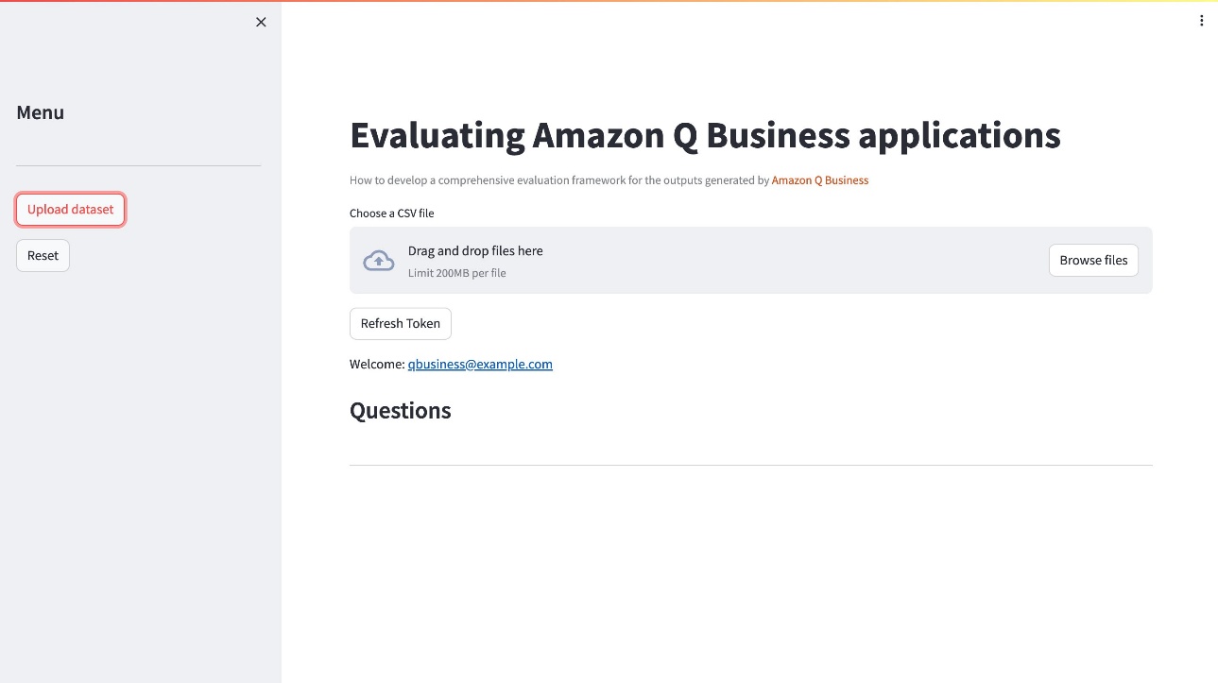
Task: Click the Menu heading in sidebar
Action: pyautogui.click(x=41, y=112)
